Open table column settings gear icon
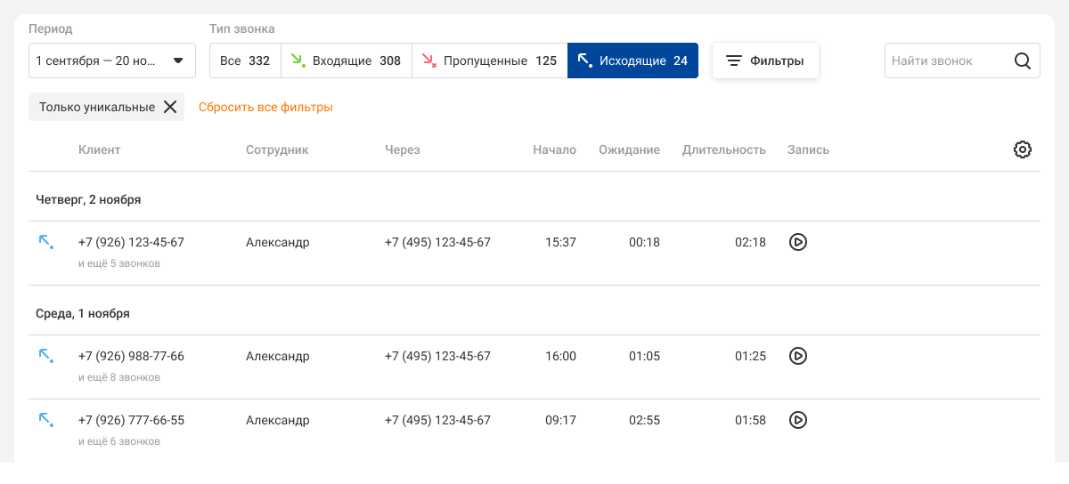This screenshot has height=484, width=1069. (1023, 149)
